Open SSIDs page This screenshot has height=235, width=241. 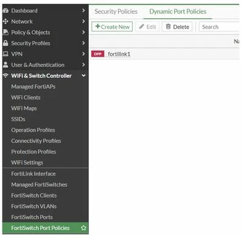click(x=46, y=119)
